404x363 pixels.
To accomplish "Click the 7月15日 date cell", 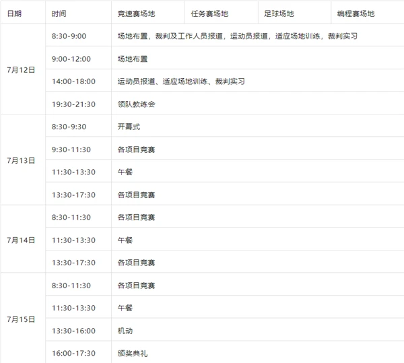I will tap(23, 318).
